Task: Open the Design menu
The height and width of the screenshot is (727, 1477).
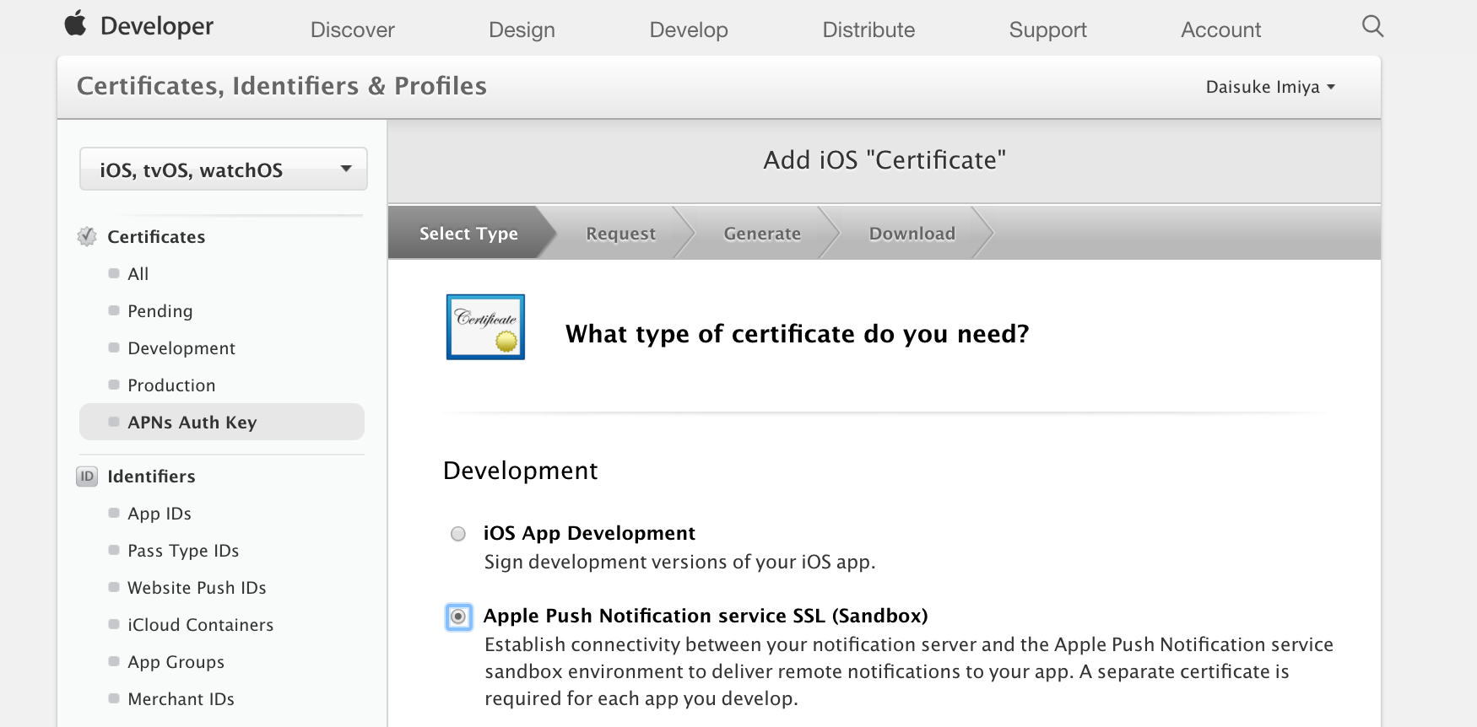Action: click(522, 30)
